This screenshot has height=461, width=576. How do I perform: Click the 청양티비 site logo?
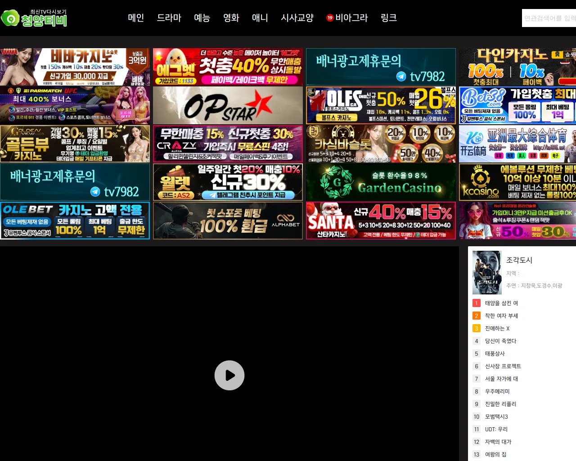click(34, 18)
